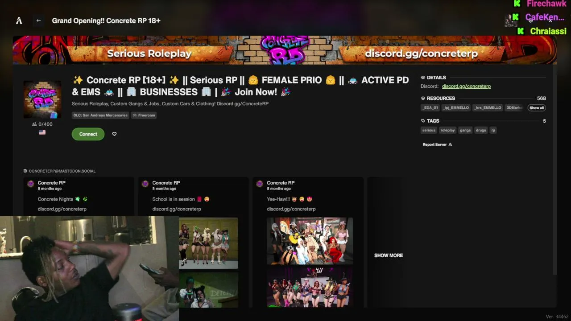The height and width of the screenshot is (321, 571).
Task: Open the discord.gg/concreterp link in Details
Action: pyautogui.click(x=466, y=86)
